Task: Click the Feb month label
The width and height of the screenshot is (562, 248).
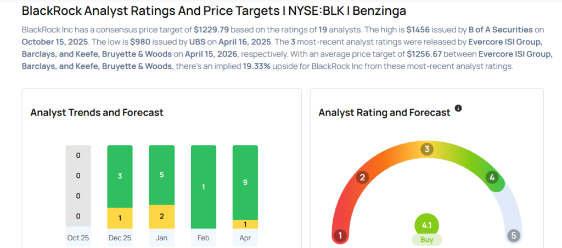Action: tap(203, 238)
